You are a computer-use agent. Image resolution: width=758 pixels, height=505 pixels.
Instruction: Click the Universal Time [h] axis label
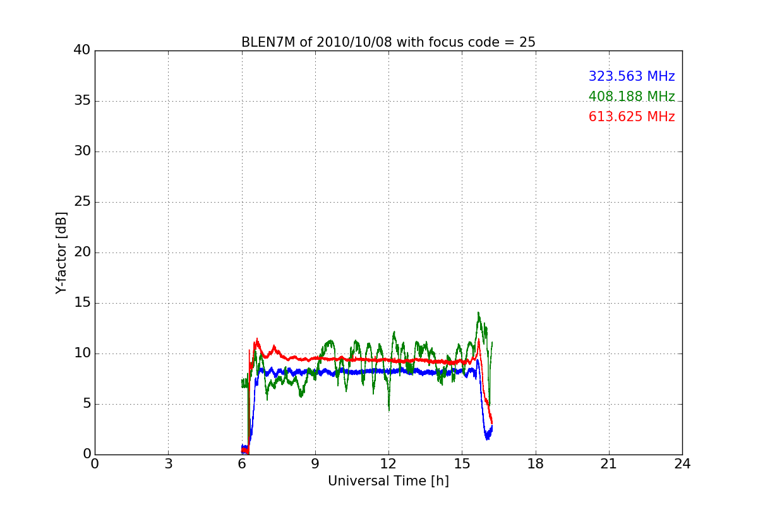pos(388,481)
